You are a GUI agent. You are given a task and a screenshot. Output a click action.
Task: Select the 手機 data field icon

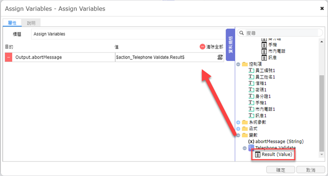point(264,45)
